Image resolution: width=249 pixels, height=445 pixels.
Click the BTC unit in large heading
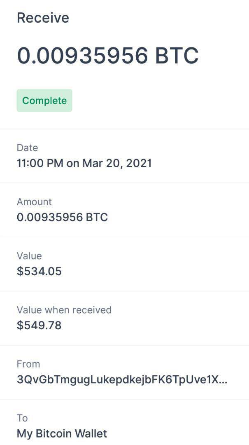click(177, 56)
